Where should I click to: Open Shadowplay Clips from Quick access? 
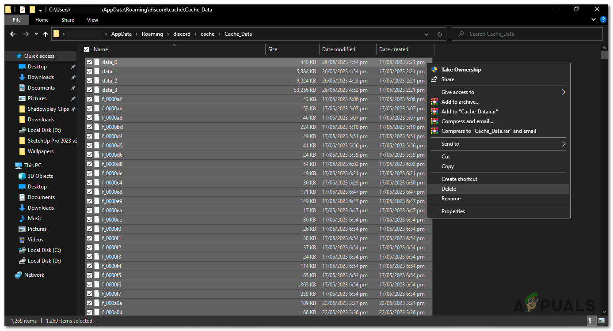(x=47, y=109)
